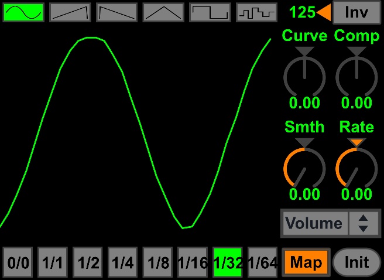This screenshot has height=280, width=384.
Task: Click the Smth knob
Action: pyautogui.click(x=304, y=168)
